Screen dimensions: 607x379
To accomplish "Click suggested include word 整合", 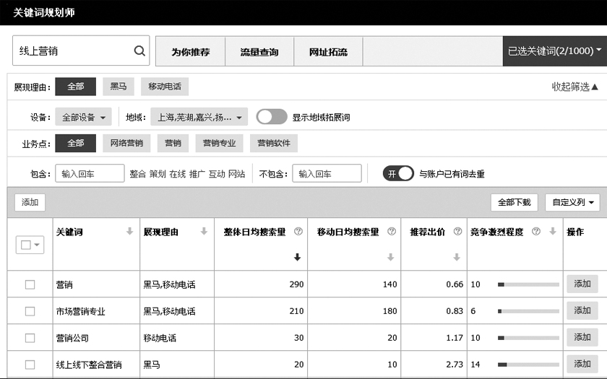I will [137, 174].
